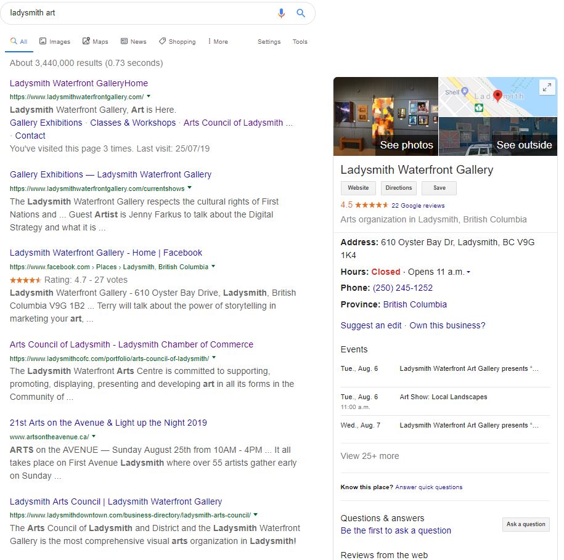The image size is (564, 560).
Task: Open the News results tab
Action: 133,42
